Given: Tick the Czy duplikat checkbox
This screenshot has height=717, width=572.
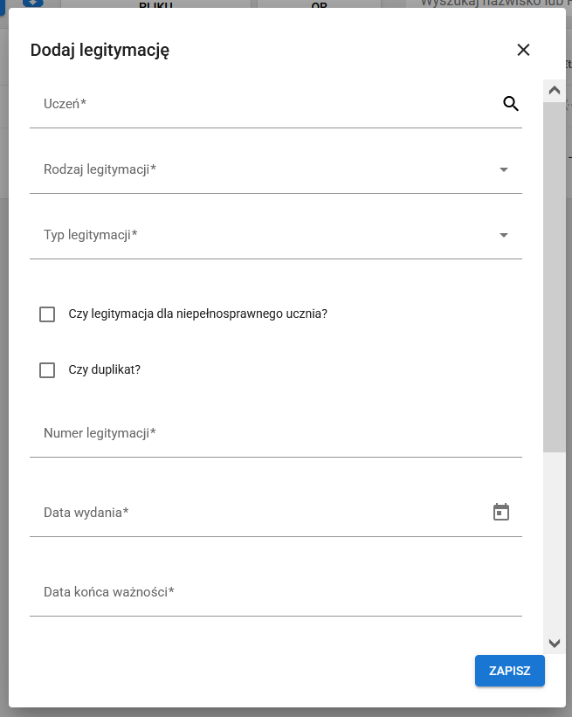Looking at the screenshot, I should pyautogui.click(x=47, y=370).
